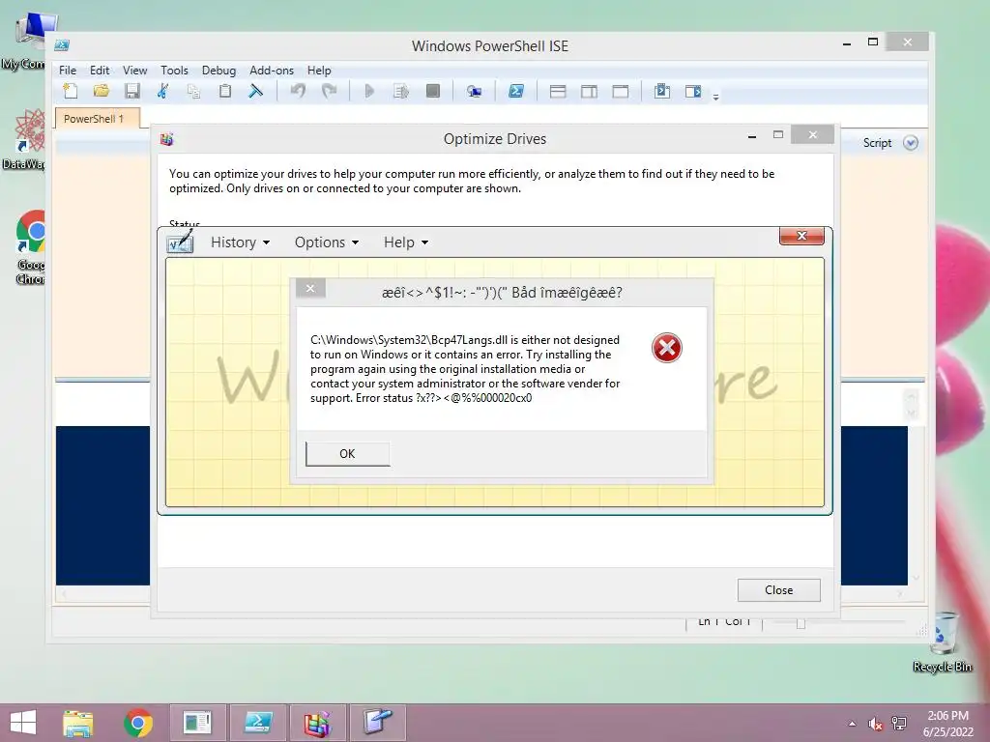The image size is (990, 742).
Task: Click the Redo arrow icon
Action: pyautogui.click(x=329, y=91)
